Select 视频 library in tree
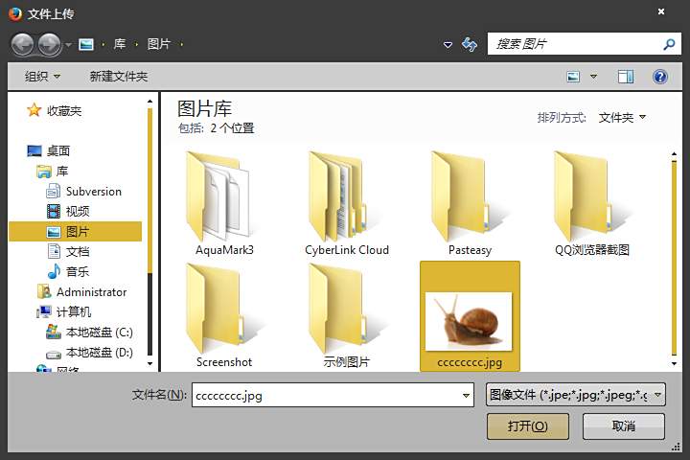The height and width of the screenshot is (460, 690). click(x=78, y=211)
